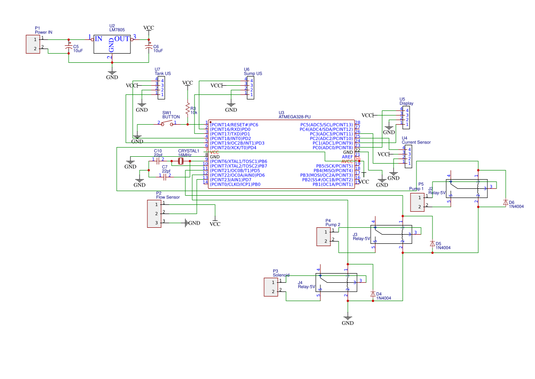Select the SW1 BUTTON switch symbol

pos(167,124)
